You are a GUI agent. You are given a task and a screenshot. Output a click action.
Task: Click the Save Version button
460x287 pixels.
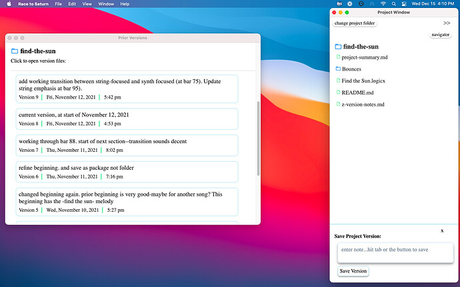353,271
